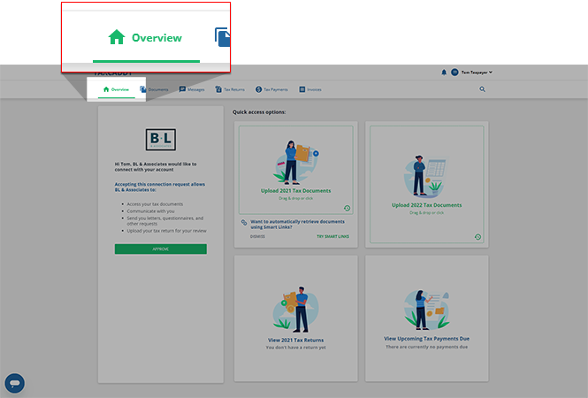Click Upload 2021 Tax Documents card
588x398 pixels.
tap(296, 170)
